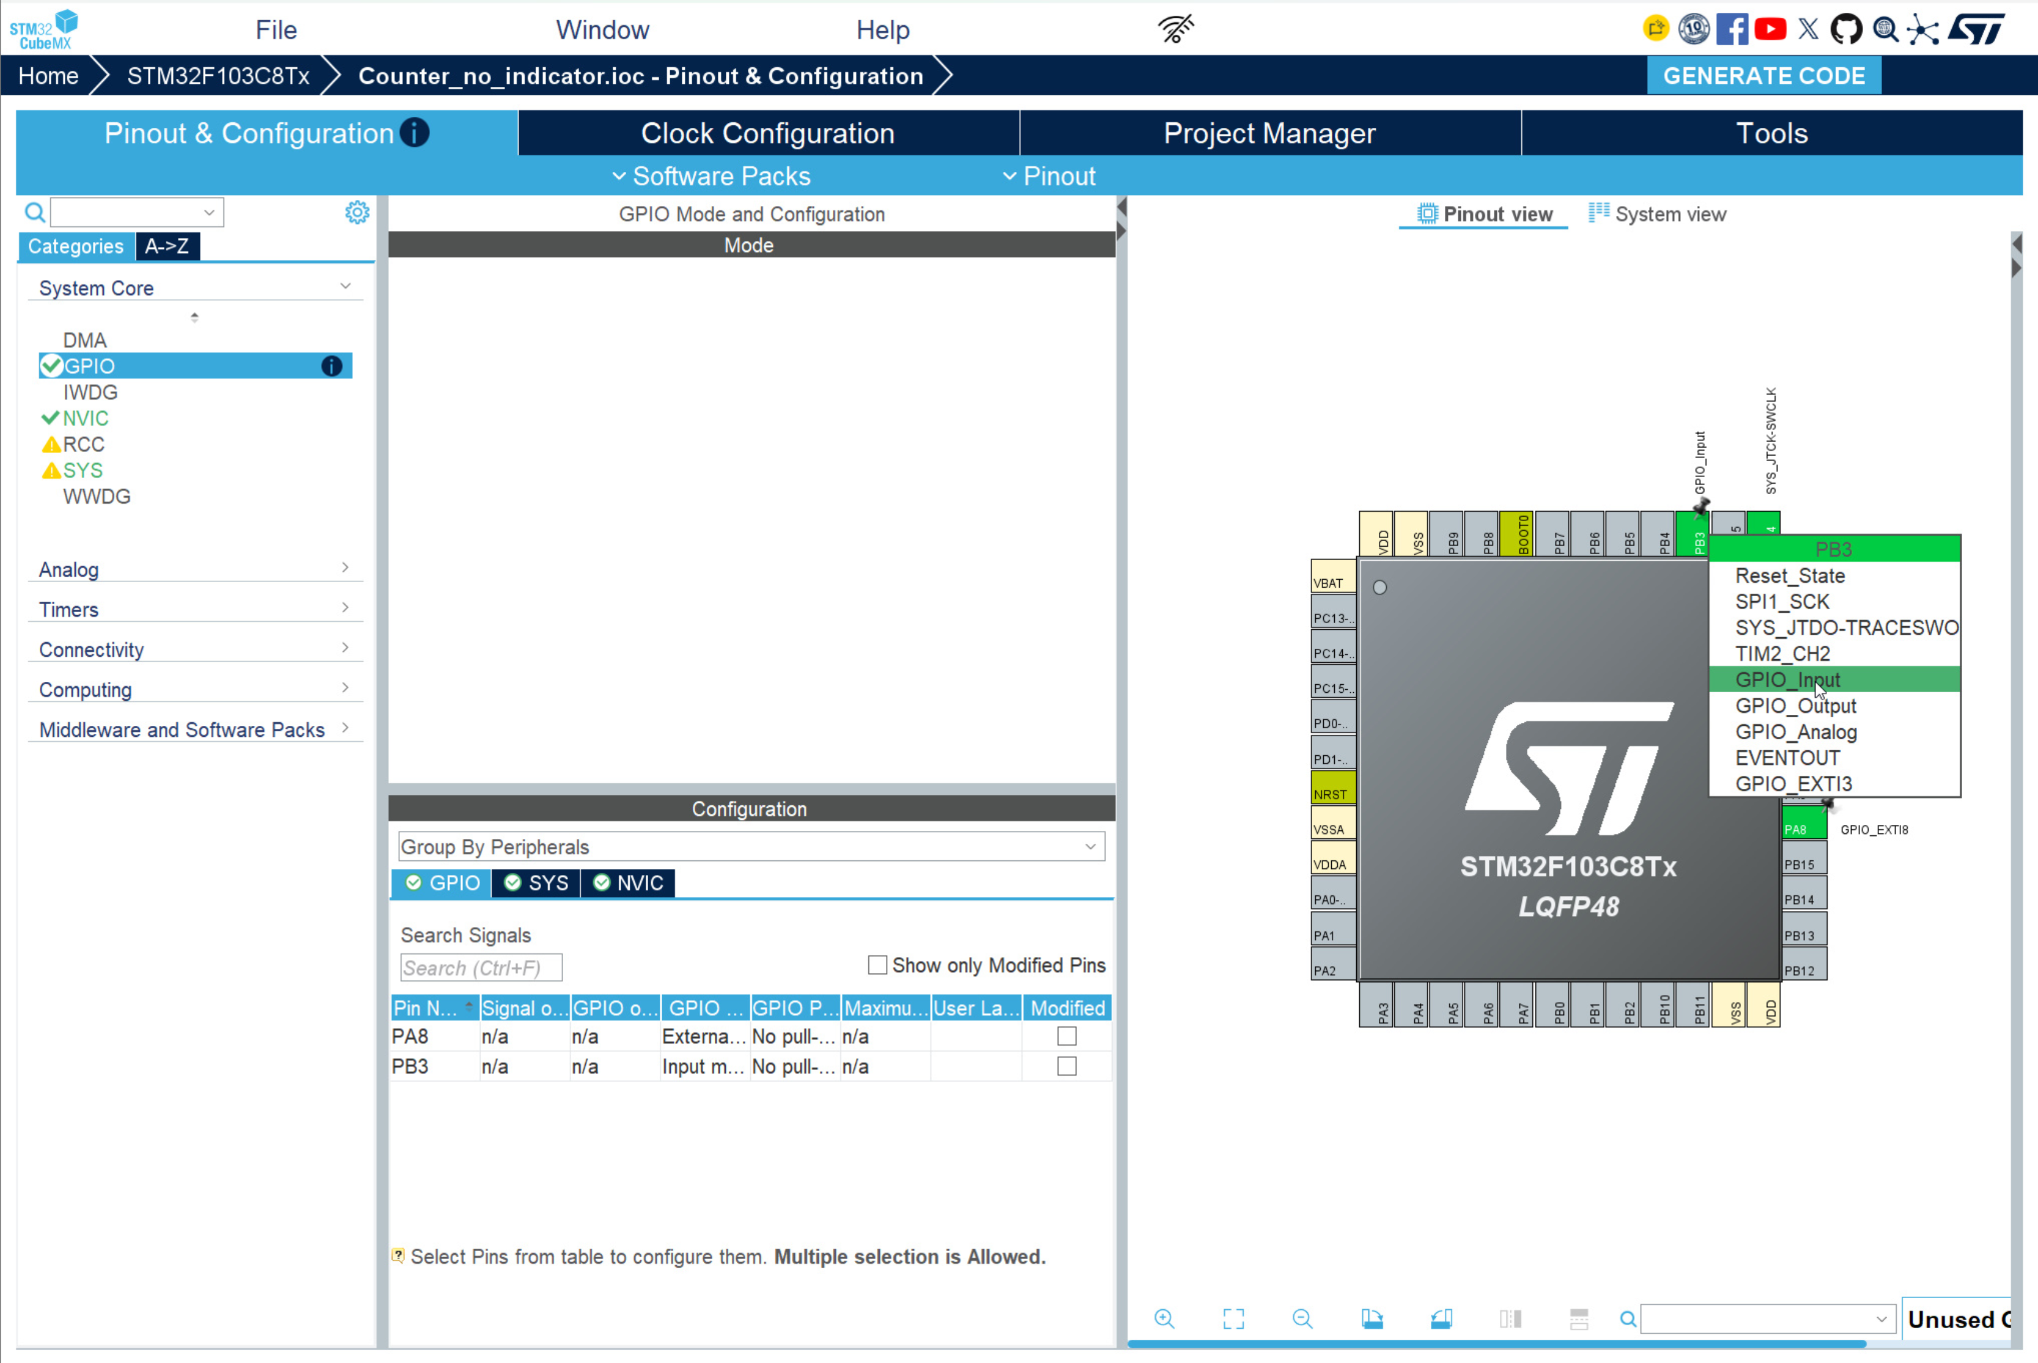Image resolution: width=2038 pixels, height=1363 pixels.
Task: Select NVIC in System Core
Action: point(85,418)
